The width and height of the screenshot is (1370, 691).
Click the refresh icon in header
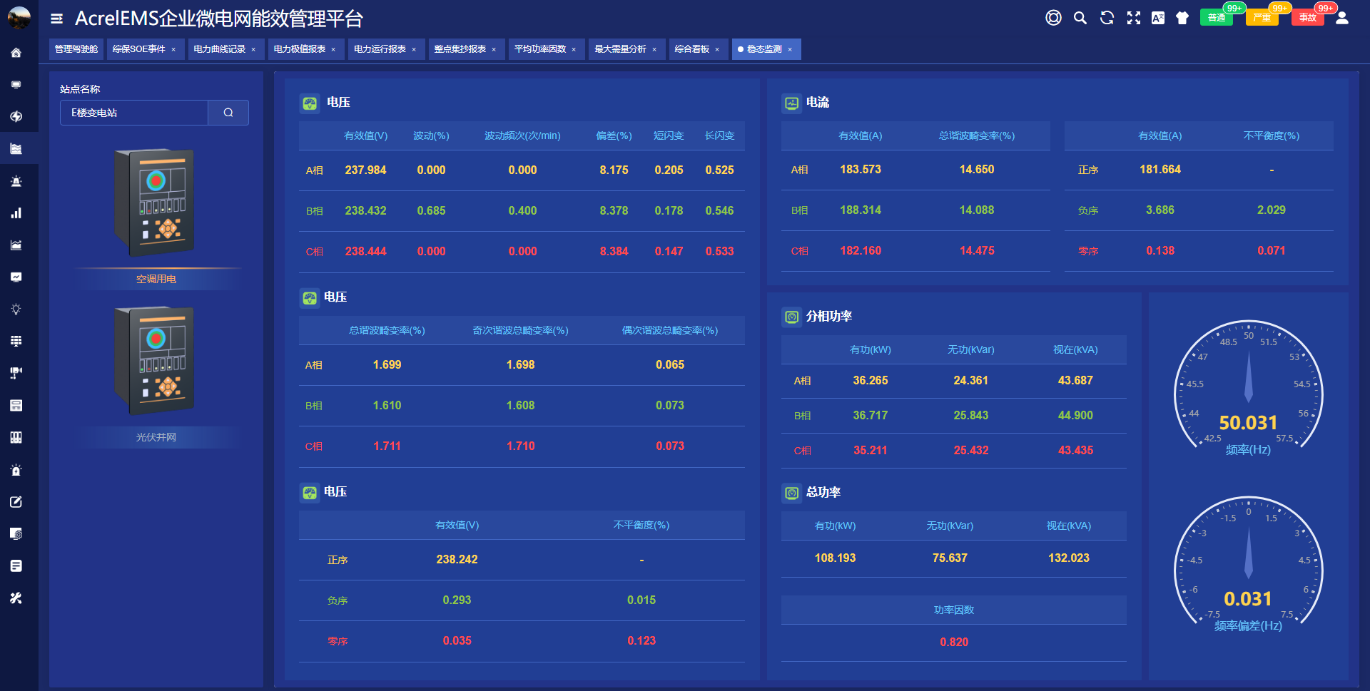1107,18
